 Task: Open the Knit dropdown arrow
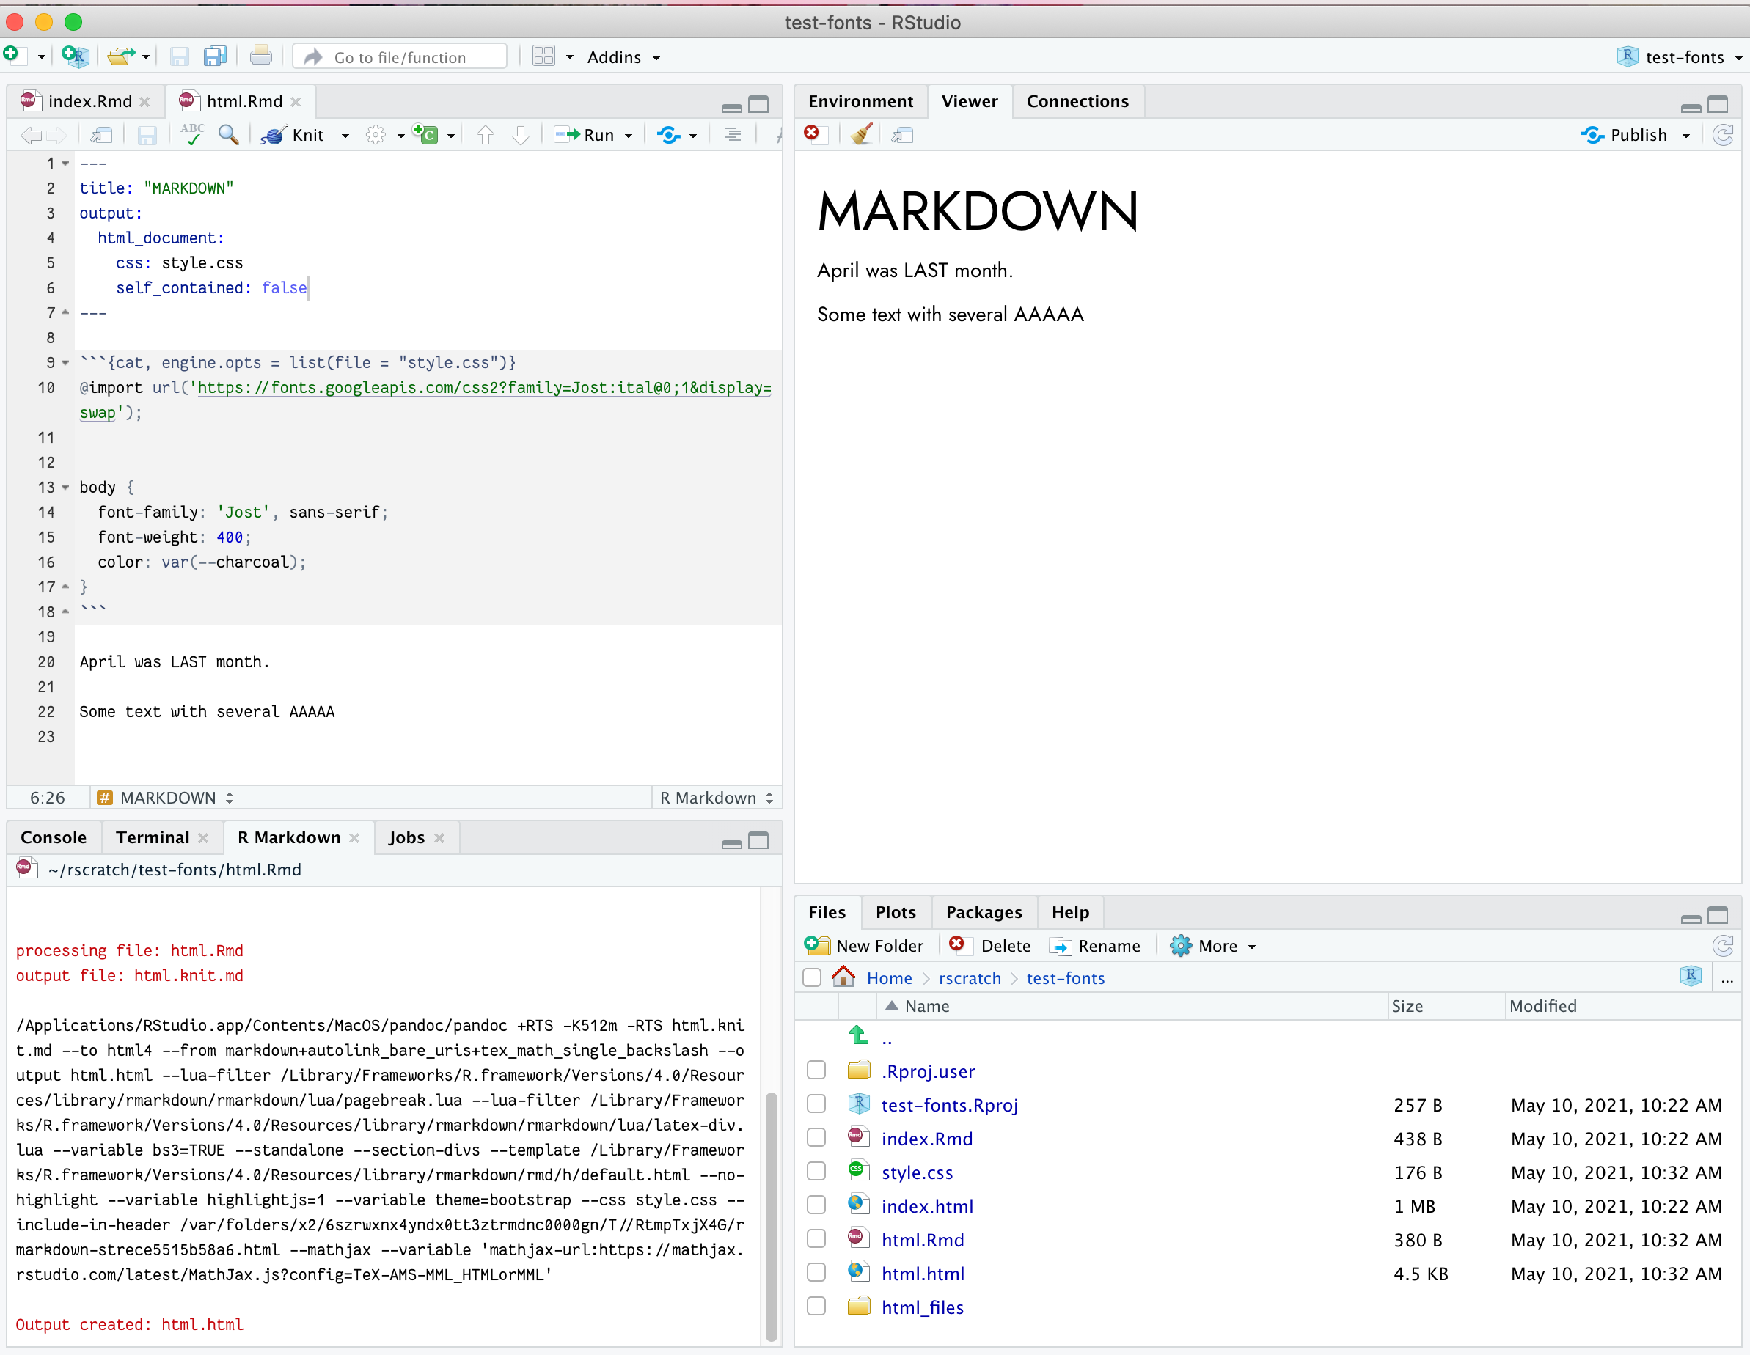pos(346,134)
